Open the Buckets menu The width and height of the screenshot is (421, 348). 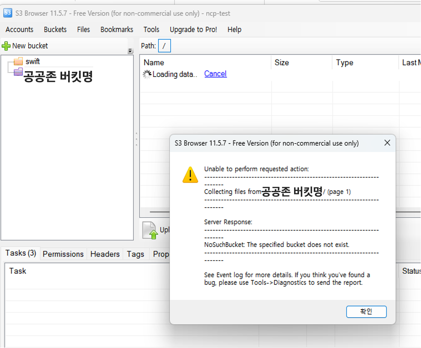point(55,29)
